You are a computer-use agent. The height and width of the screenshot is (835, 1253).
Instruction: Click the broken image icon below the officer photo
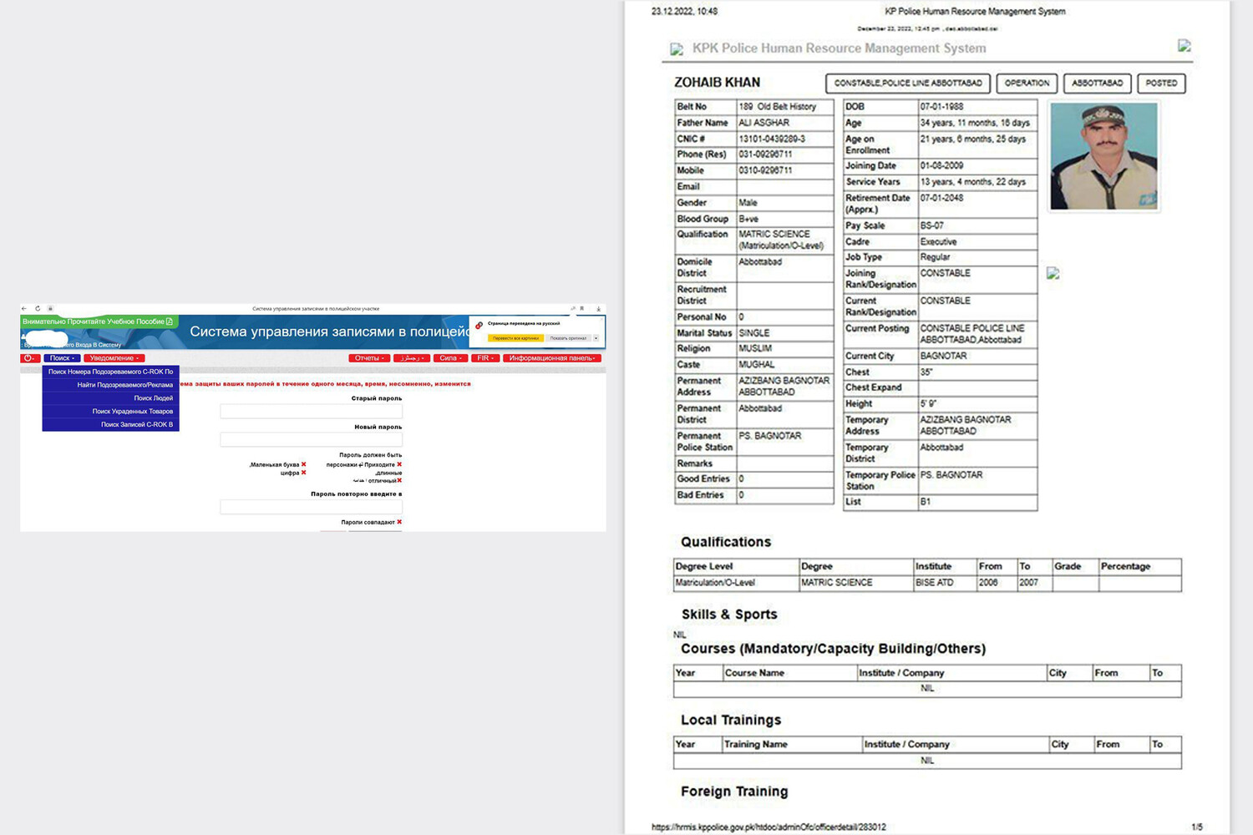[x=1053, y=273]
